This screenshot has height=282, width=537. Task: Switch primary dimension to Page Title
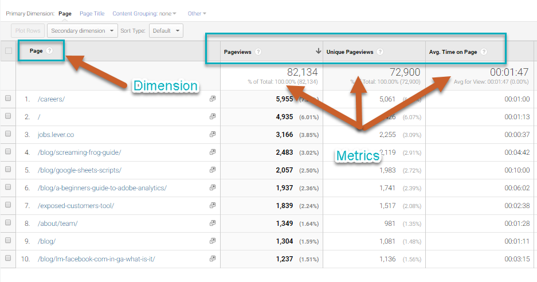pyautogui.click(x=92, y=13)
